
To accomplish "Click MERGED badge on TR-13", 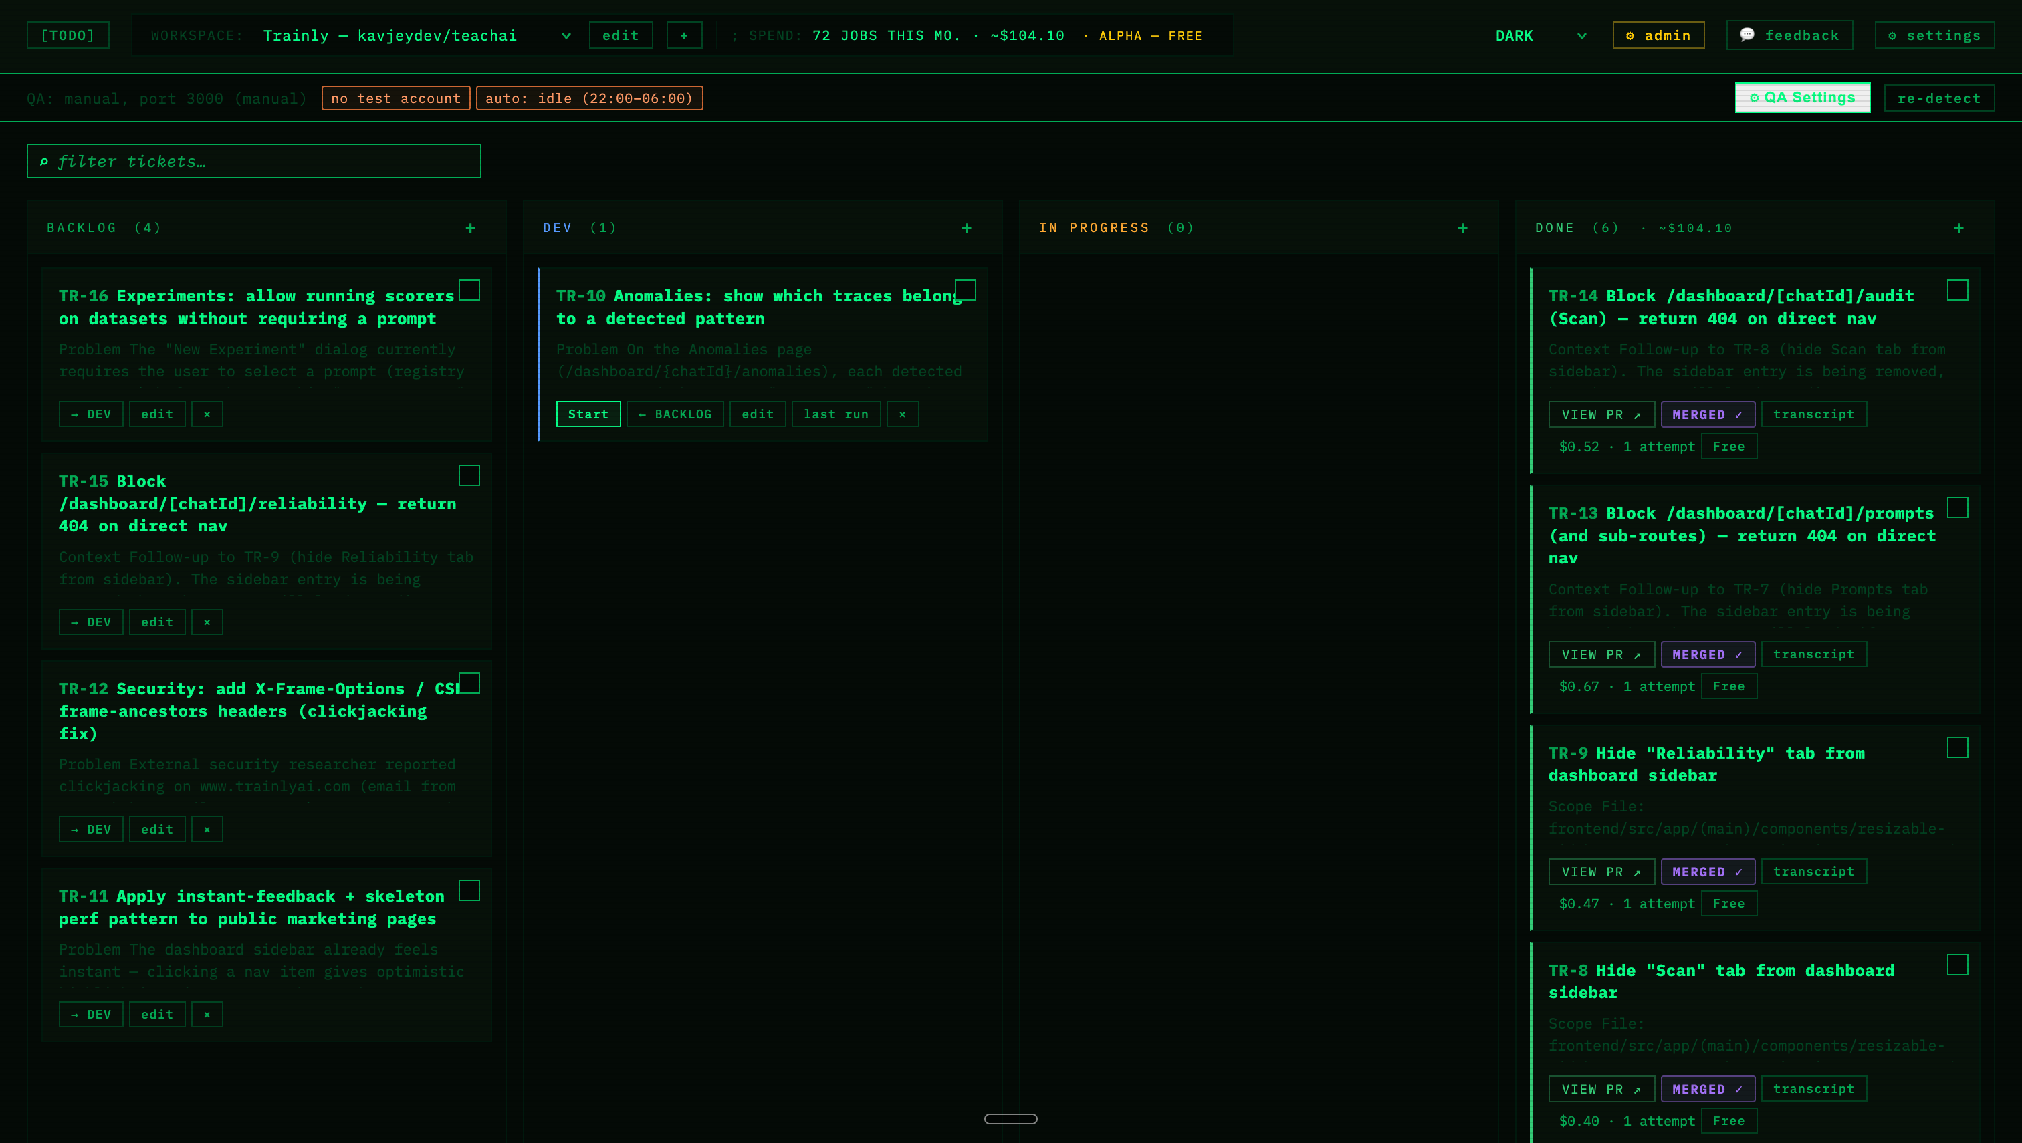I will (1708, 654).
